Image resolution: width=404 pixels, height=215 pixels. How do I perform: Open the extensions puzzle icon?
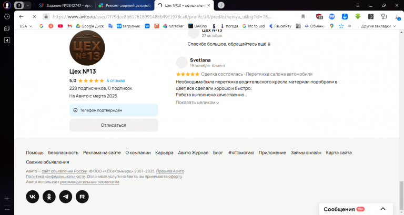point(384,16)
